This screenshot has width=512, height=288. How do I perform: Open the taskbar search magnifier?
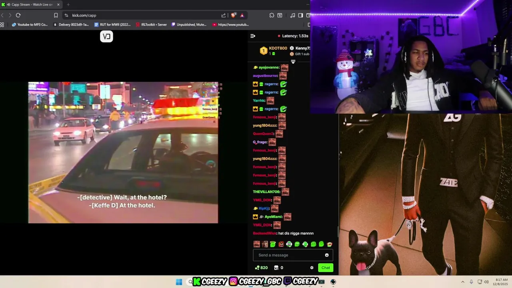click(190, 282)
